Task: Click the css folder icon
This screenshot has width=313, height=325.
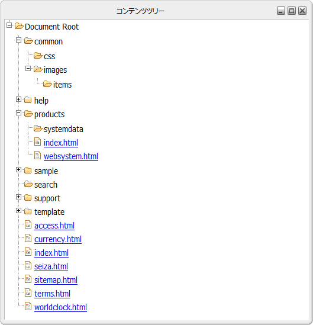Action: click(38, 56)
